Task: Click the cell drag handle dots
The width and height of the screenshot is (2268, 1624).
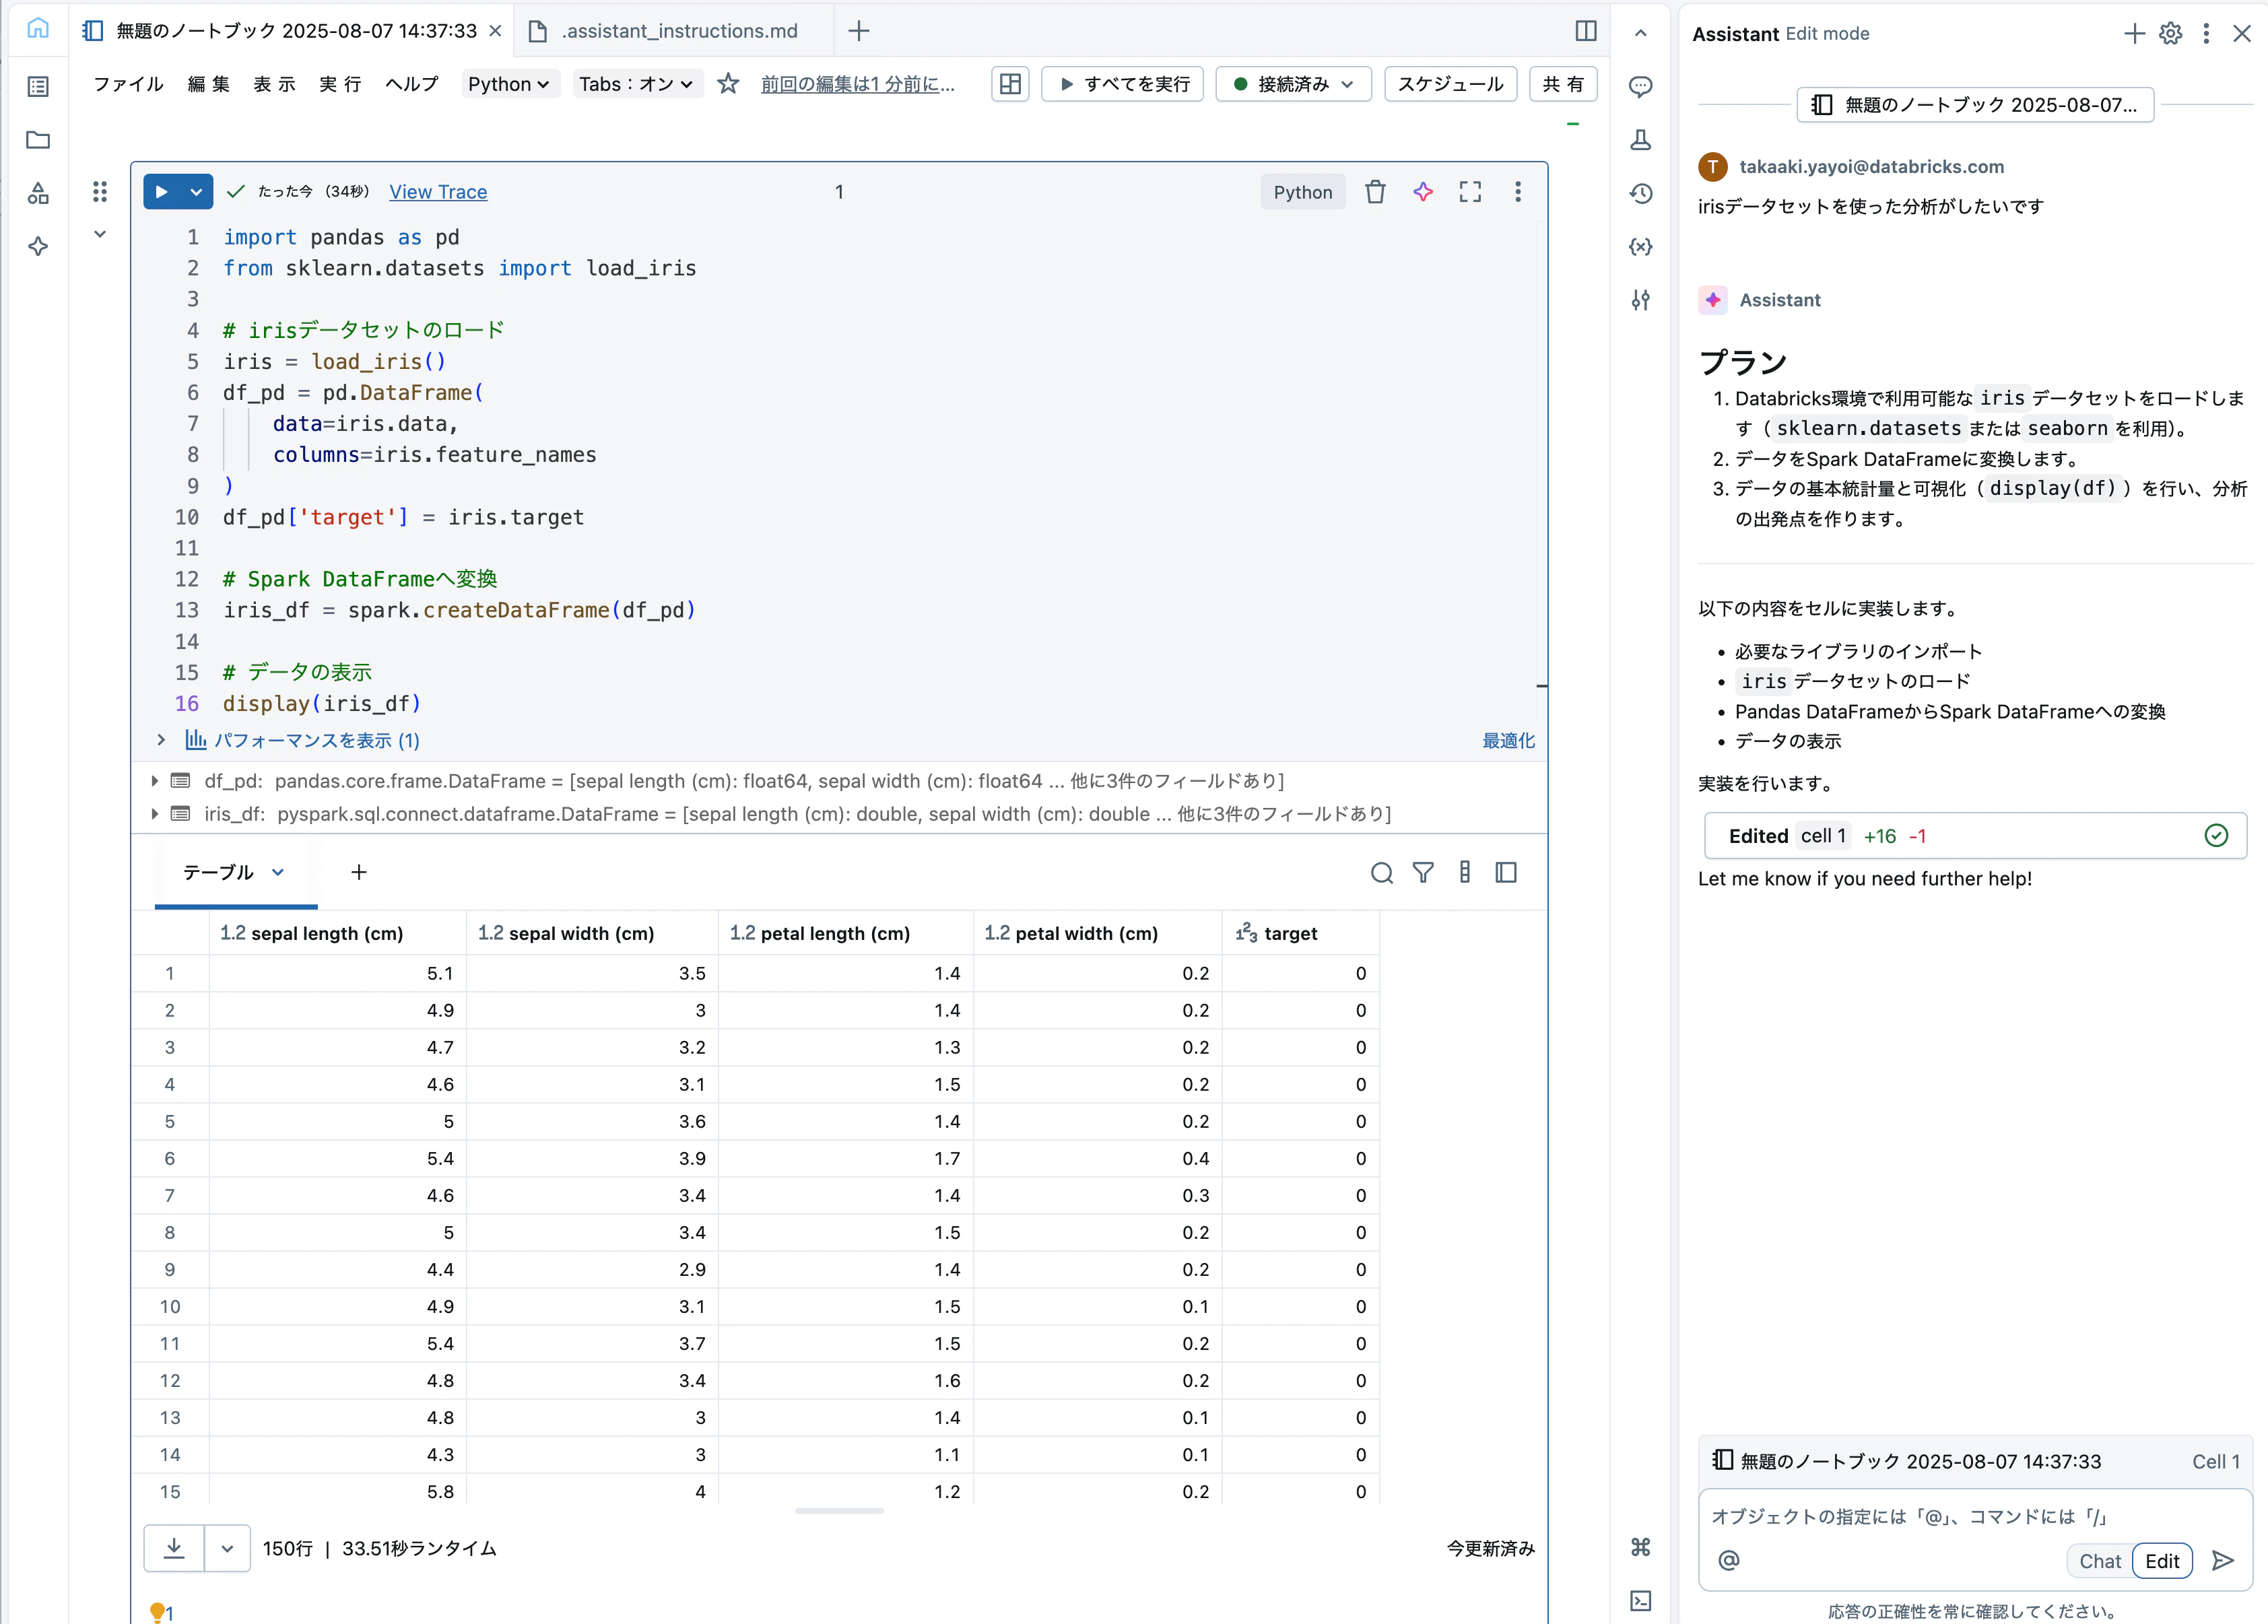Action: [x=100, y=191]
